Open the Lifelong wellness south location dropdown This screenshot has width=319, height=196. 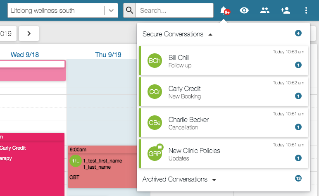click(x=63, y=10)
